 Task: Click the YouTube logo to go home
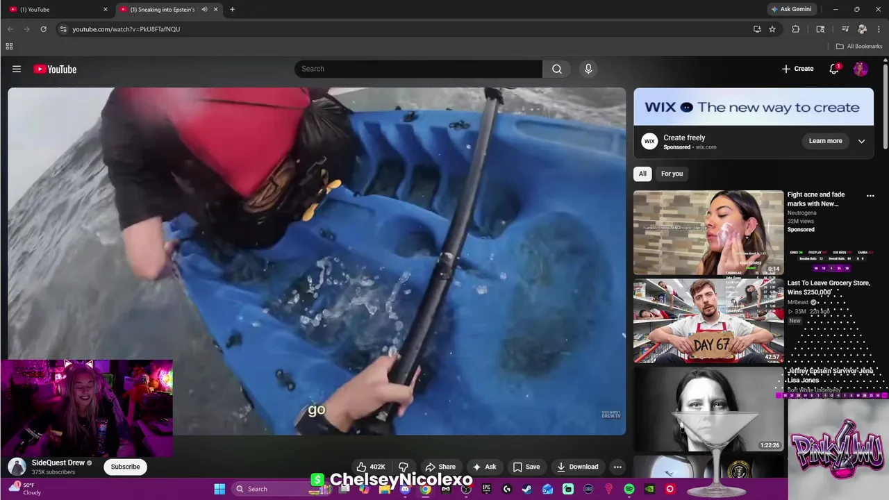55,69
